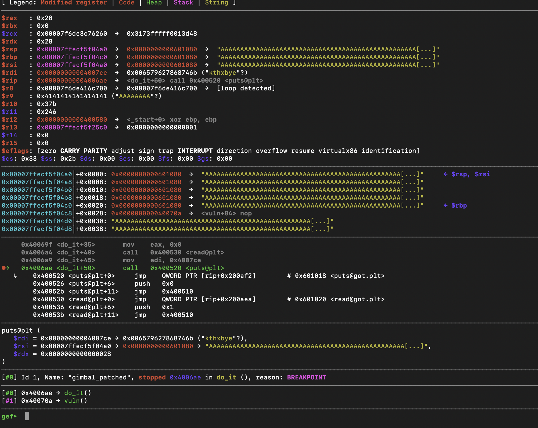Click the gef prompt input cursor
This screenshot has width=538, height=428.
[27, 416]
